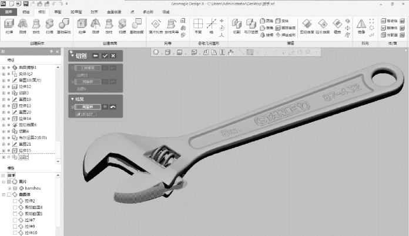Select the Sew (缝合) tool
The width and height of the screenshot is (409, 236).
click(337, 26)
